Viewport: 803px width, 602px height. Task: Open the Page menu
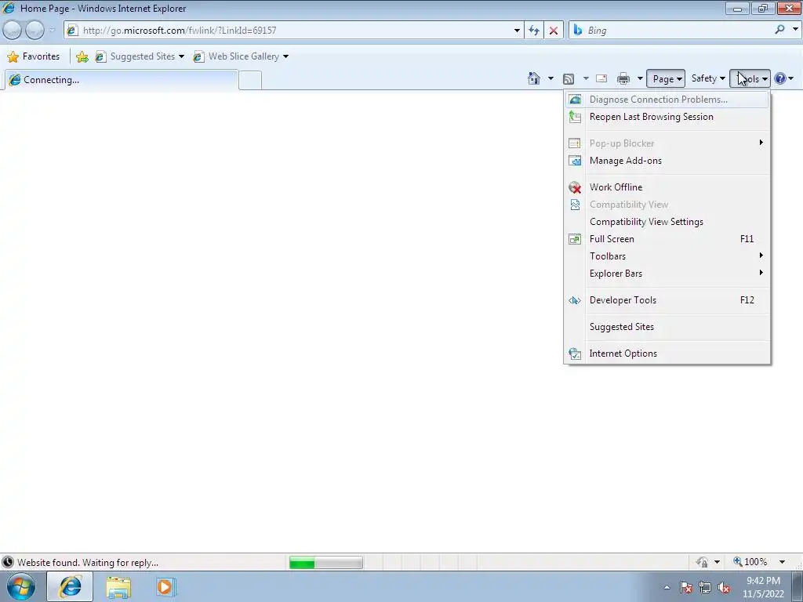click(666, 79)
